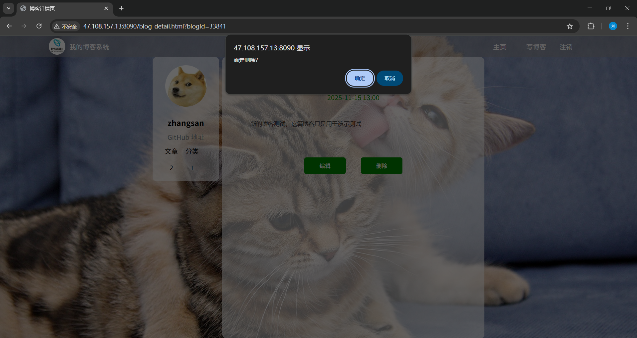This screenshot has width=637, height=338.
Task: Click the 不安全 site security warning
Action: coord(65,26)
